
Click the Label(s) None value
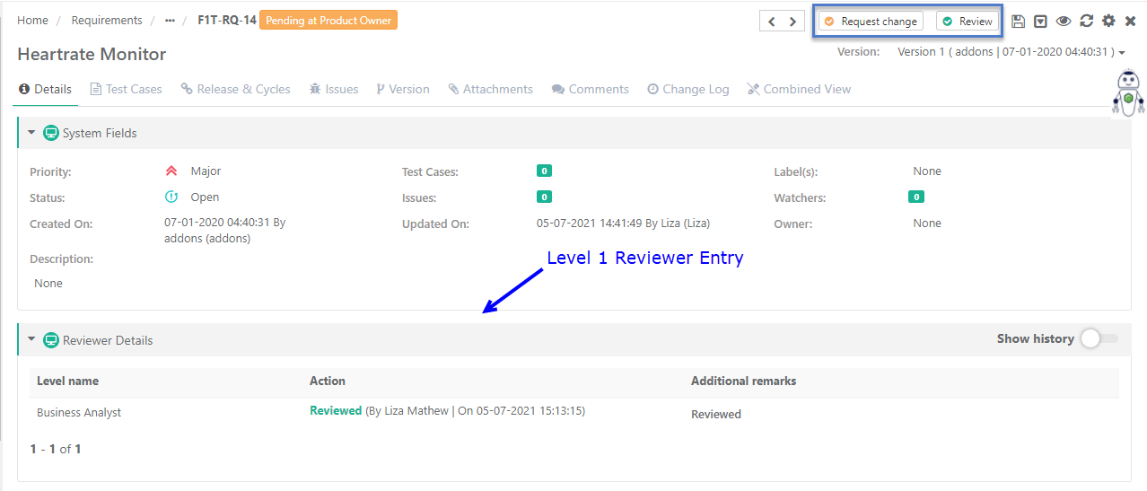927,171
